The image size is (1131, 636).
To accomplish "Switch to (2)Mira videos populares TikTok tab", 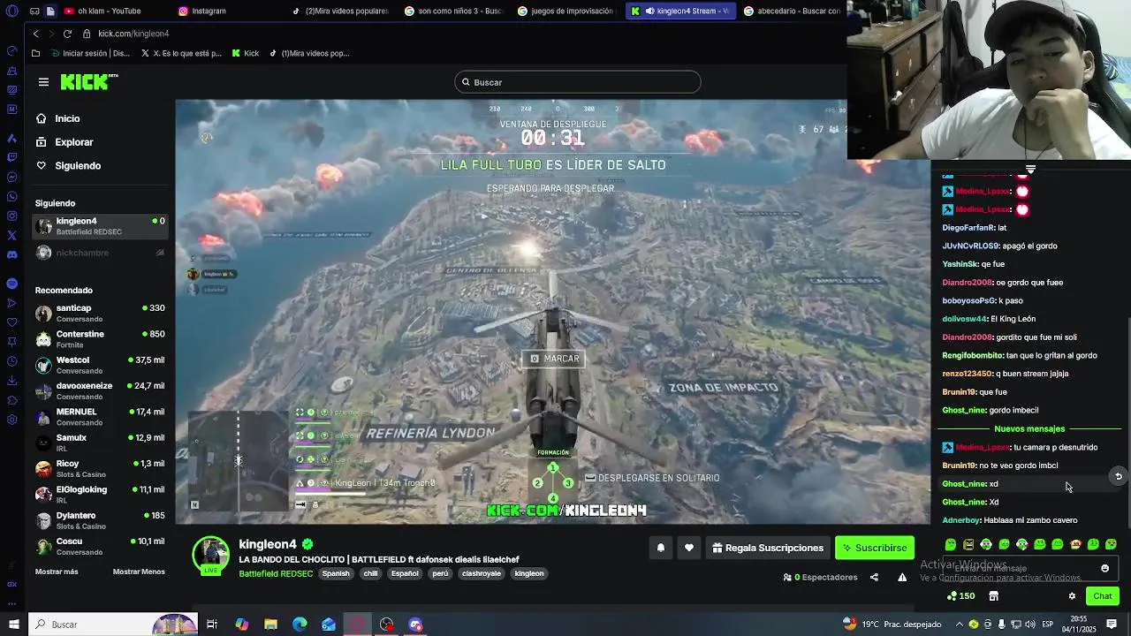I will [339, 11].
